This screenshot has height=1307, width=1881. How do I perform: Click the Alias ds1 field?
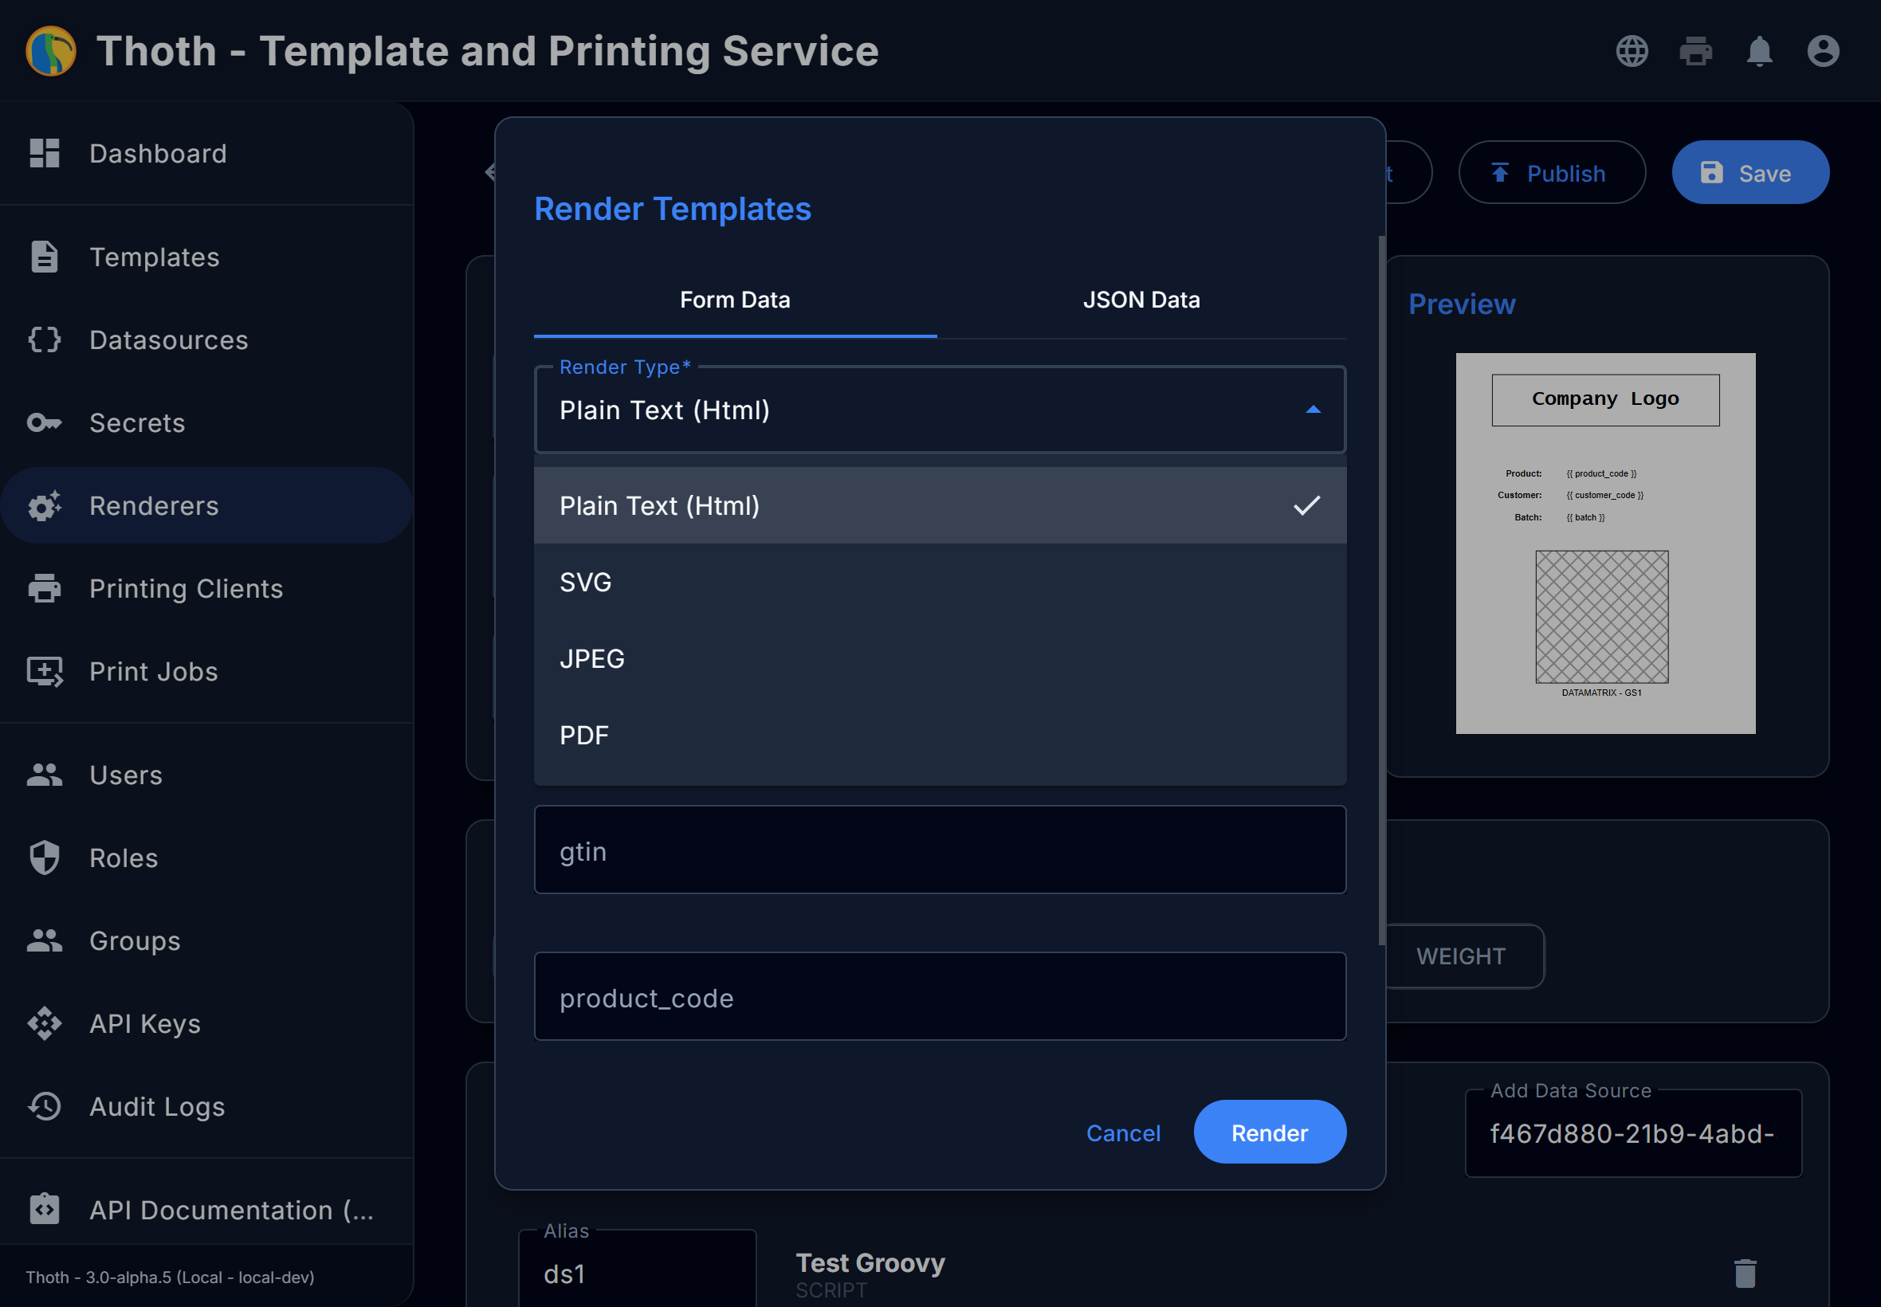point(637,1269)
